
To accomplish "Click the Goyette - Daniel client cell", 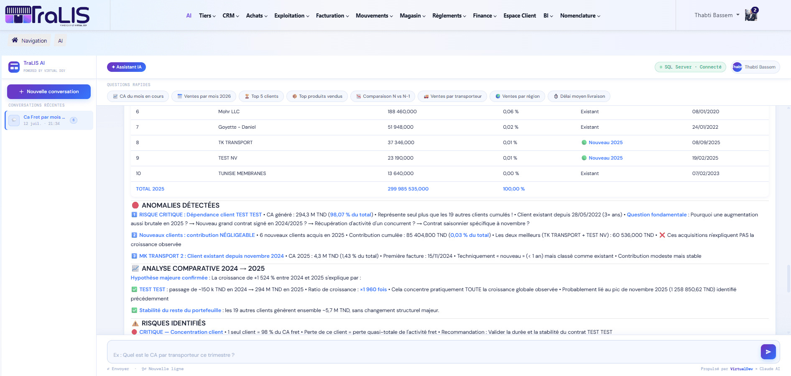I will coord(237,127).
